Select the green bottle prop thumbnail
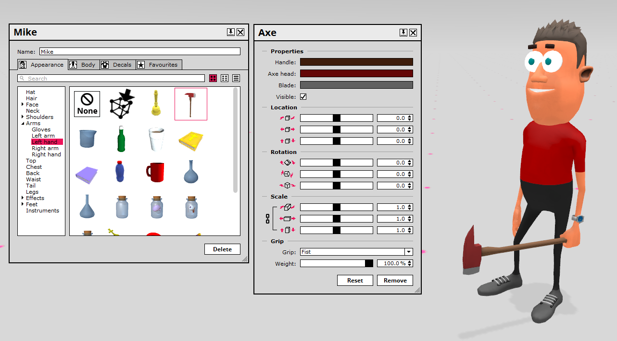 pos(122,139)
